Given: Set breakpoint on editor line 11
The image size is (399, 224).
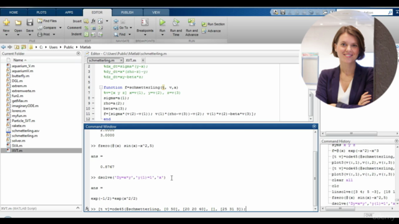Looking at the screenshot, I should pyautogui.click(x=93, y=114).
